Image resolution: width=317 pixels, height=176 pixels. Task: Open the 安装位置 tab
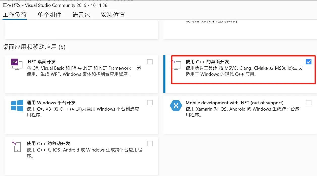(113, 15)
